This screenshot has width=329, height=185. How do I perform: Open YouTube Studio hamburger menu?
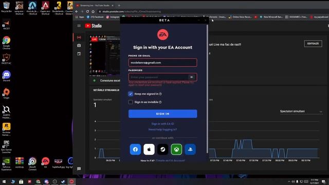point(79,26)
